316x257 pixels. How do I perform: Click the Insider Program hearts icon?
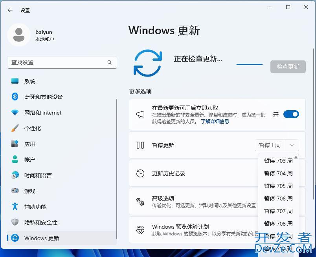point(140,230)
